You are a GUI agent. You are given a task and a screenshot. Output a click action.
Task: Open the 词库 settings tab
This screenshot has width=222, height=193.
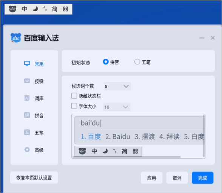click(x=34, y=98)
